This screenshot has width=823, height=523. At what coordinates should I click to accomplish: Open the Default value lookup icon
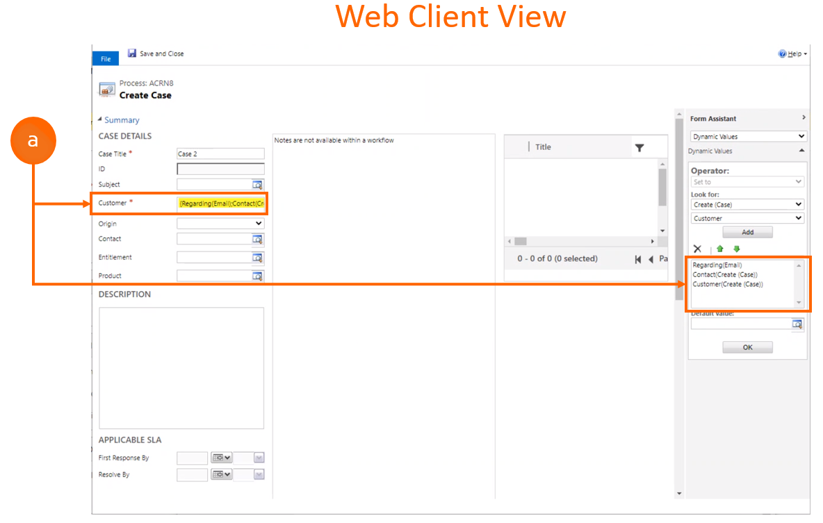tap(797, 324)
